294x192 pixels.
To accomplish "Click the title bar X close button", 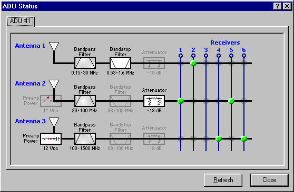I will coord(287,6).
